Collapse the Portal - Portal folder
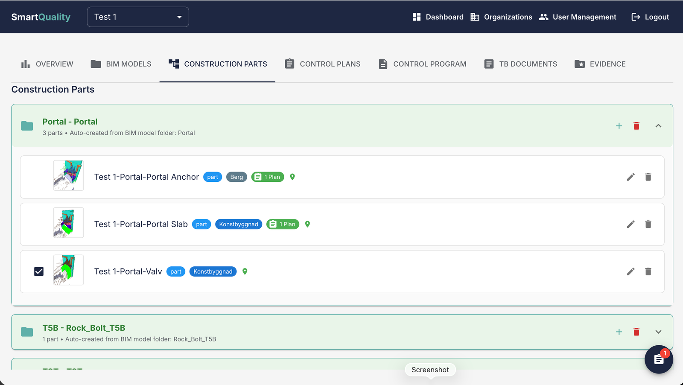 click(x=658, y=126)
